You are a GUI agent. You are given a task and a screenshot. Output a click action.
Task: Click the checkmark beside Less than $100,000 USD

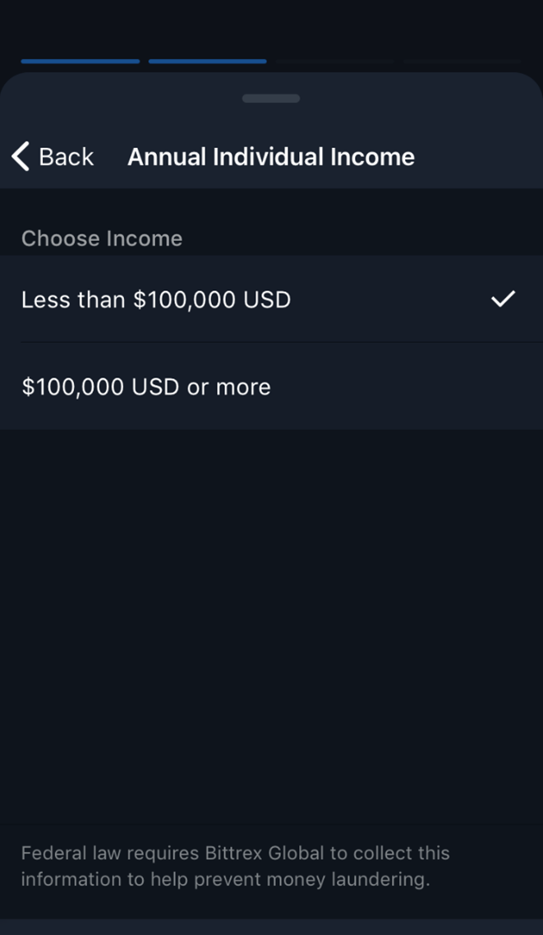tap(503, 299)
